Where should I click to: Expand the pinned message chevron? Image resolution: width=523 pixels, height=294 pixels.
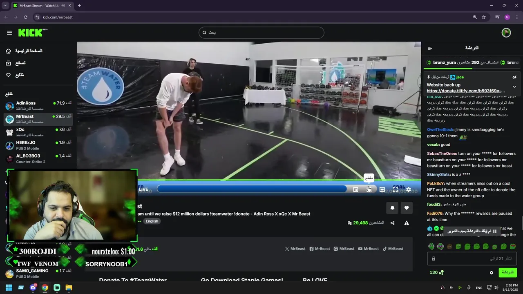[x=514, y=87]
